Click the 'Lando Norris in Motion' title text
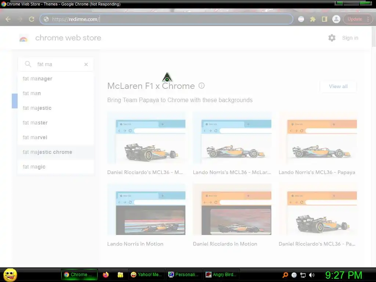 click(x=135, y=244)
